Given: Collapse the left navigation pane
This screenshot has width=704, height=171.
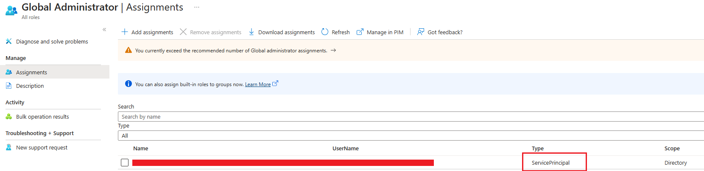Looking at the screenshot, I should pyautogui.click(x=104, y=30).
